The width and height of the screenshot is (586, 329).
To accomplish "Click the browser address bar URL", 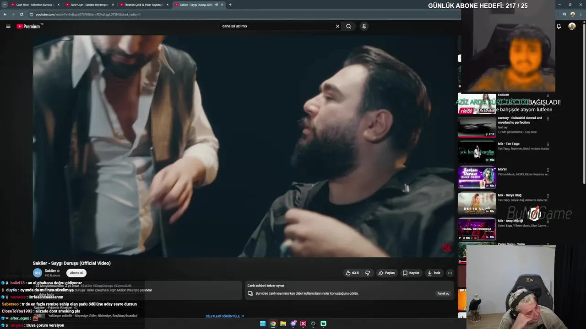I will 88,14.
